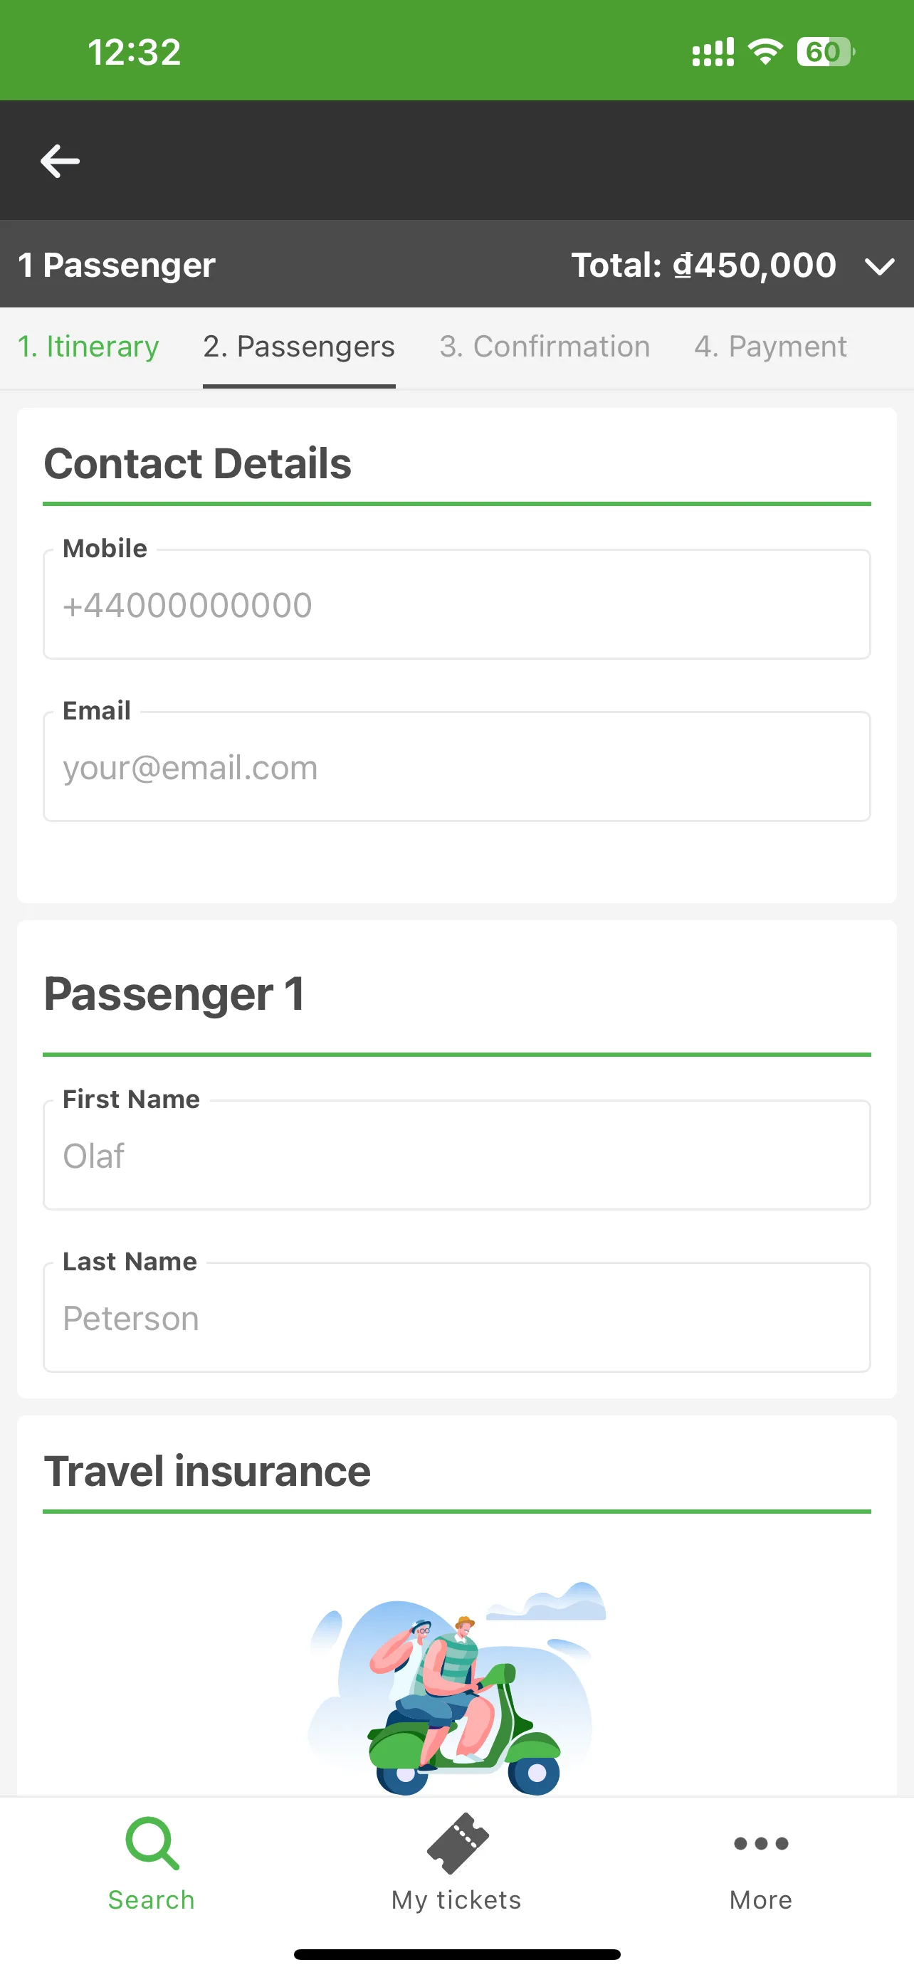The image size is (914, 1977).
Task: Focus the Email input field
Action: coord(456,766)
